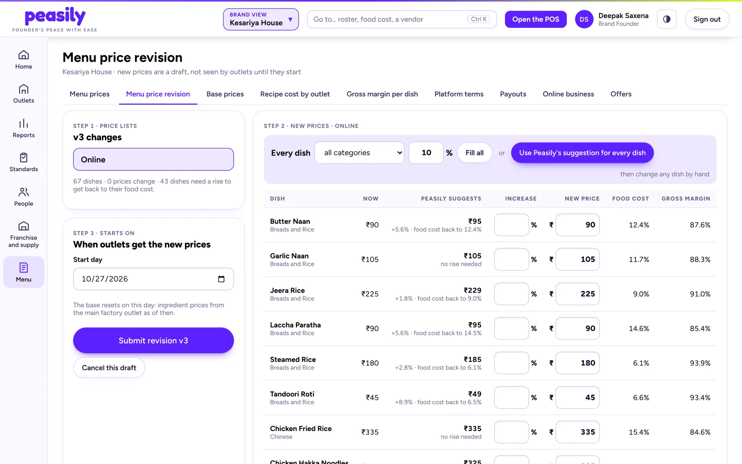The image size is (742, 464).
Task: Select the Online price list
Action: point(154,159)
